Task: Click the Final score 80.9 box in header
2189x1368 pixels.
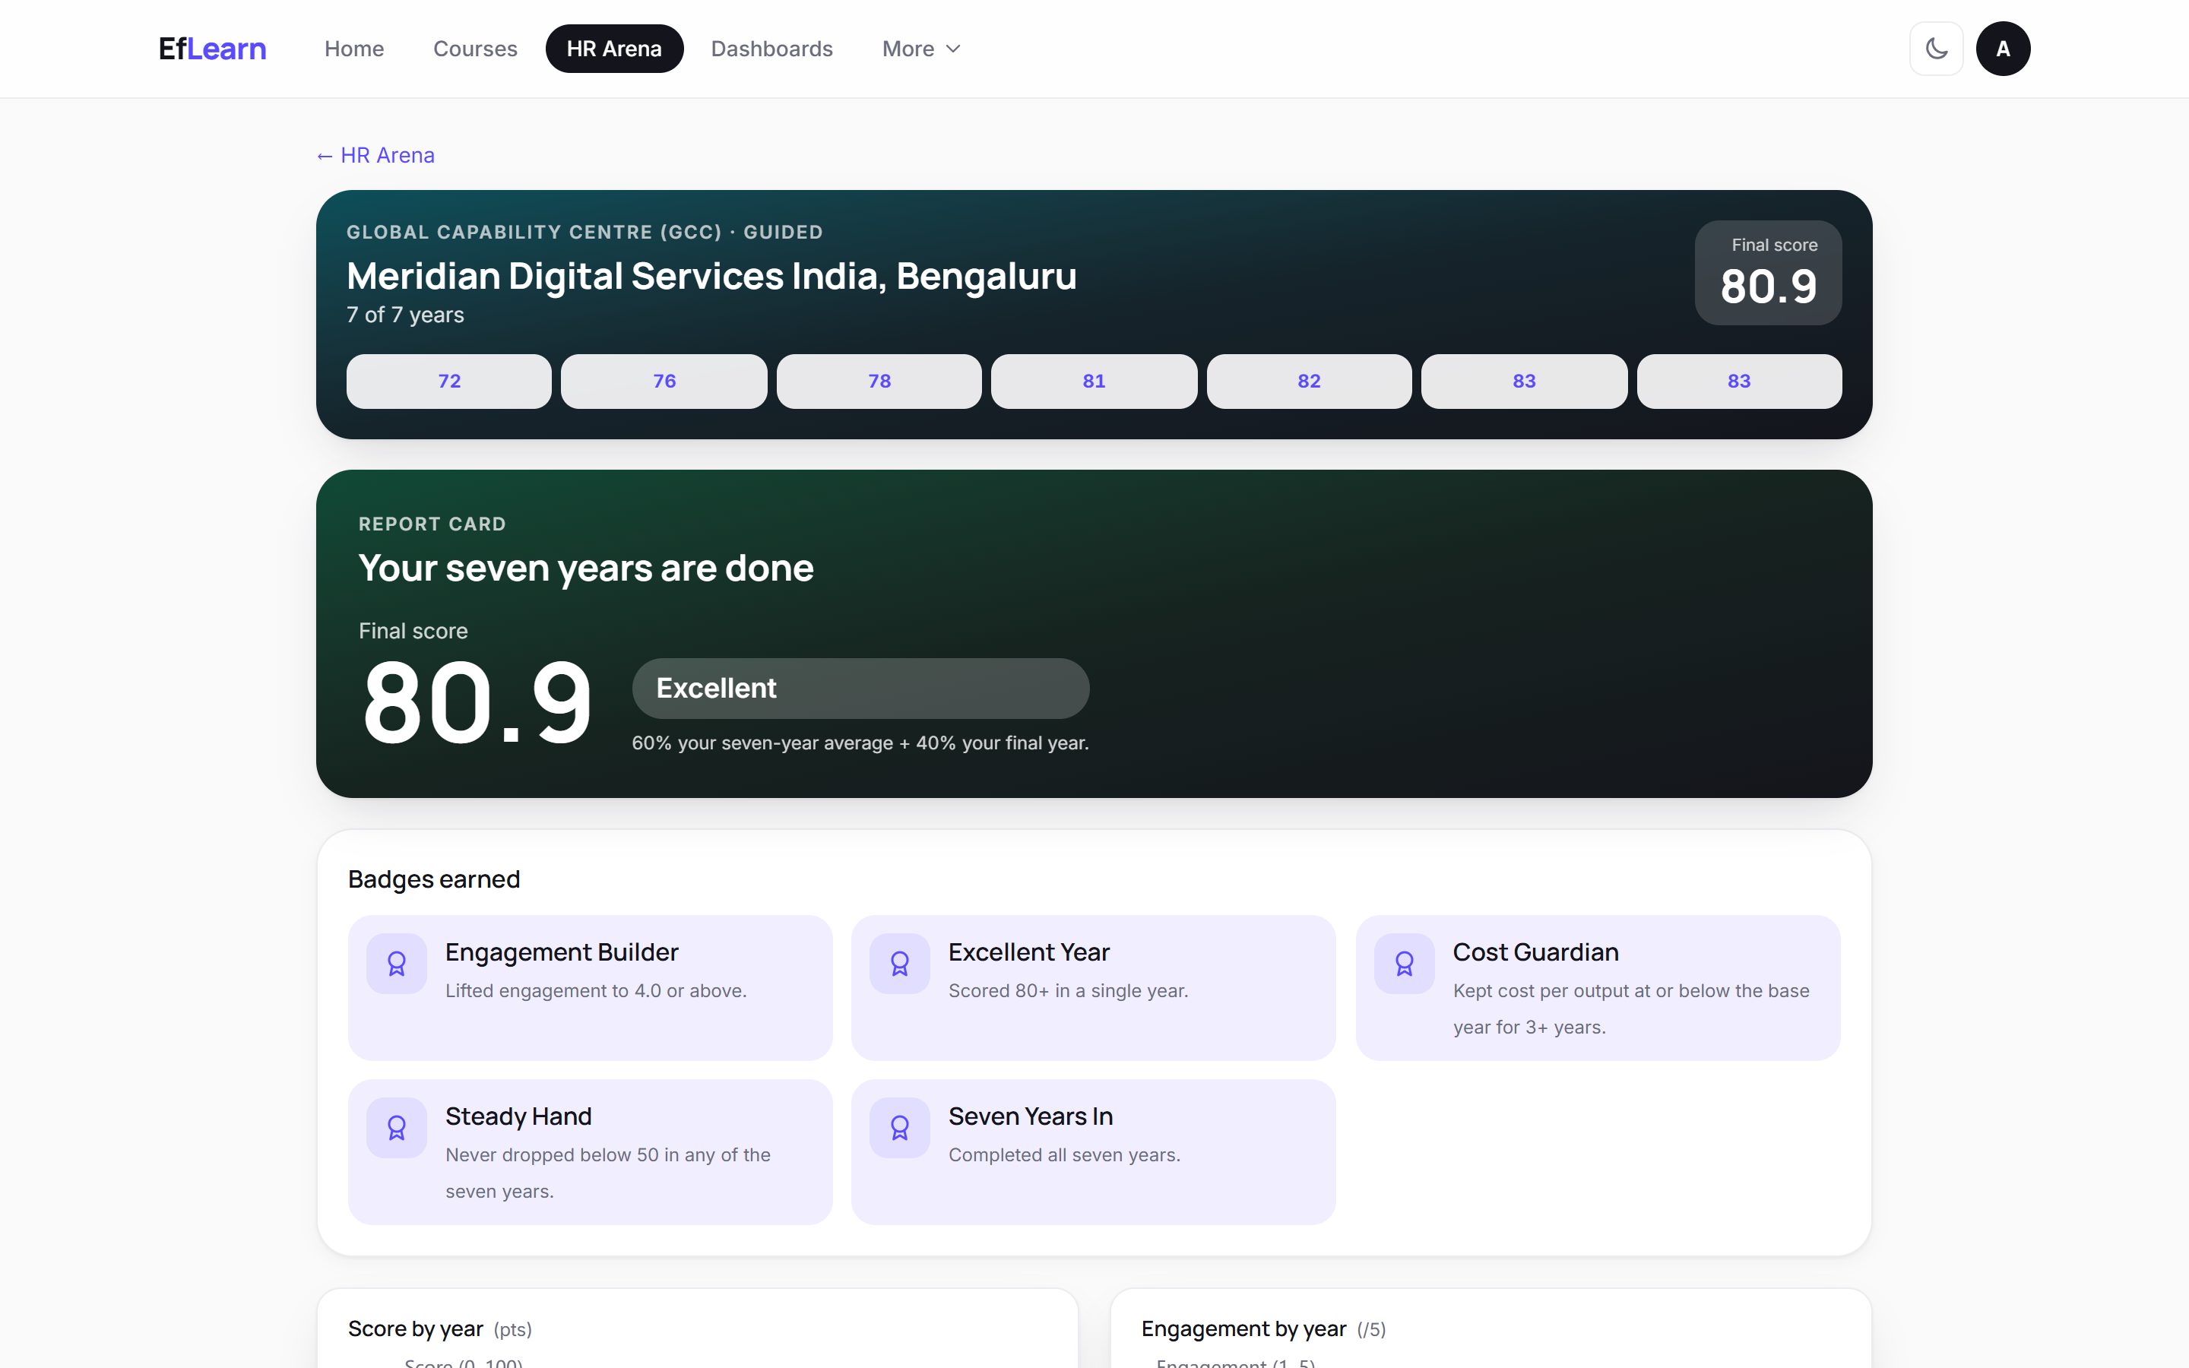Action: coord(1767,272)
